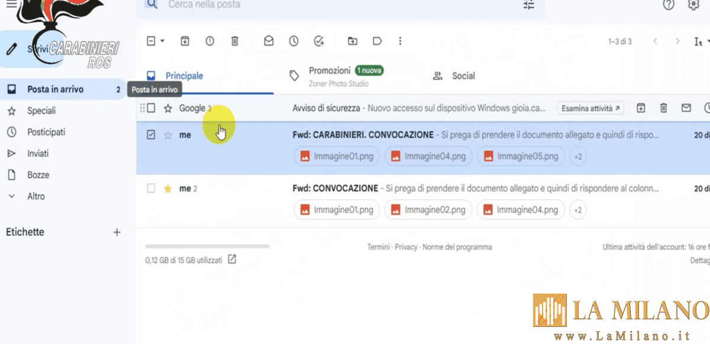Tick the checkbox for the Google email

(x=151, y=108)
